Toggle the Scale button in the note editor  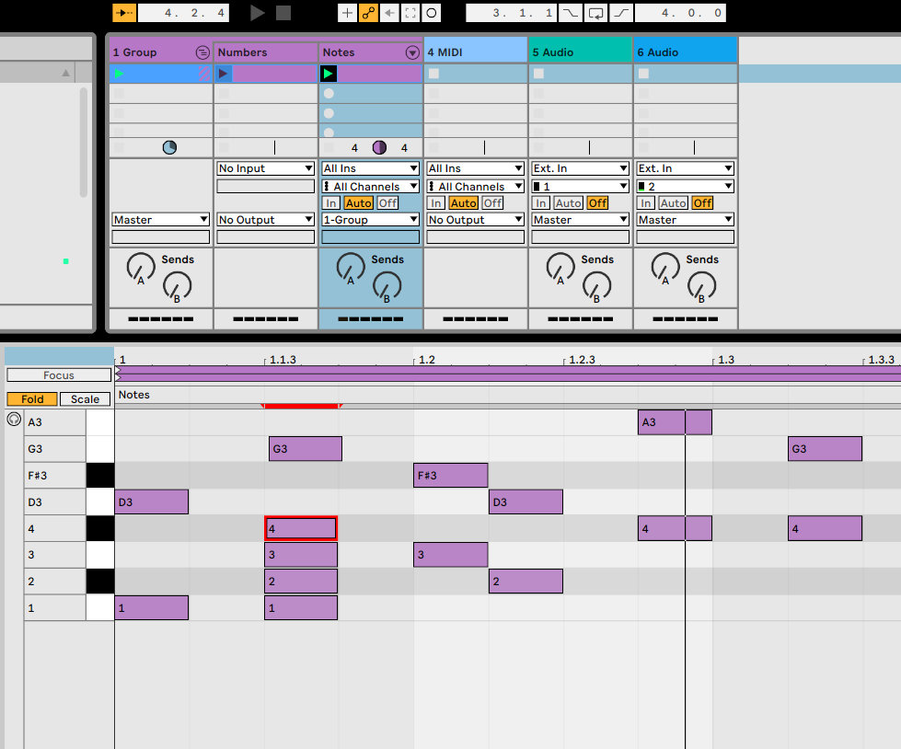[85, 399]
